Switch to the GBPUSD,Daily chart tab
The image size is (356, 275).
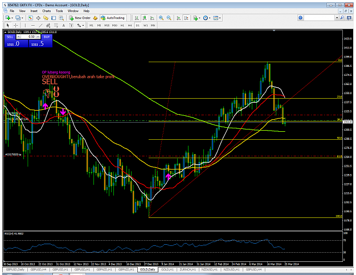(x=15, y=269)
